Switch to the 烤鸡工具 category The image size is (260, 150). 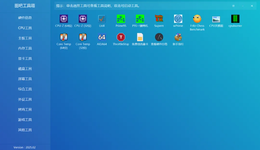pyautogui.click(x=25, y=109)
